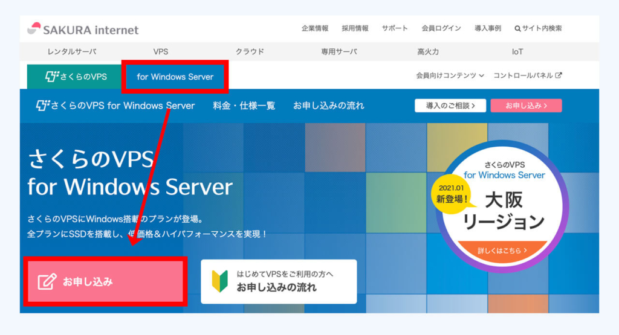Click the search magnifier icon
619x335 pixels.
tap(517, 28)
